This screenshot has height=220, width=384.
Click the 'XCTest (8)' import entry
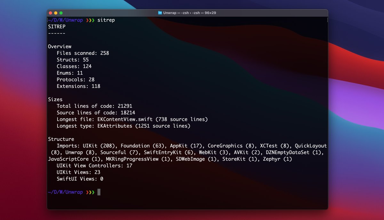coord(275,146)
